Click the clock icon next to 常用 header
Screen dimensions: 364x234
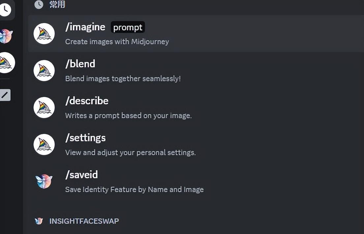[39, 4]
